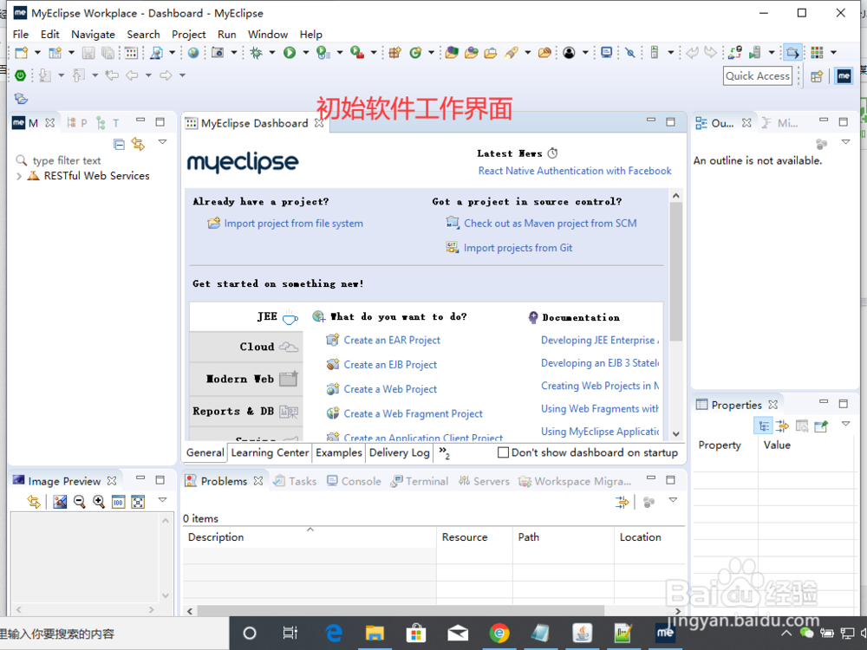Open the Outline panel's view menu triangle
The height and width of the screenshot is (650, 867).
coord(846,142)
